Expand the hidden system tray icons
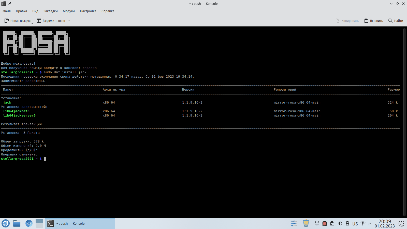407x229 pixels. 370,223
